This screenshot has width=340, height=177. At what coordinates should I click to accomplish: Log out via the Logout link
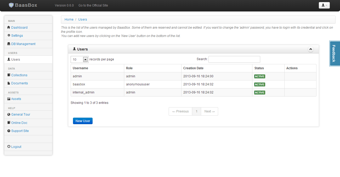point(16,147)
